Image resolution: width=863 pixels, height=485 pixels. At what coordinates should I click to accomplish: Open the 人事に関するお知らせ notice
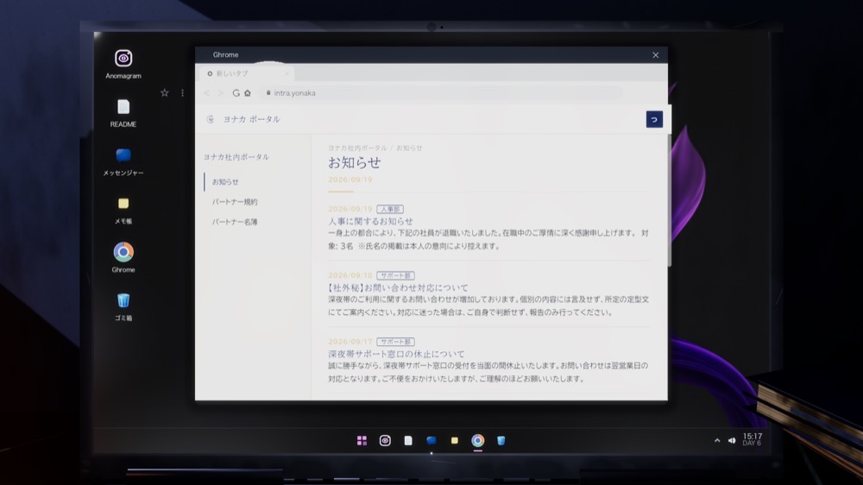pyautogui.click(x=370, y=221)
